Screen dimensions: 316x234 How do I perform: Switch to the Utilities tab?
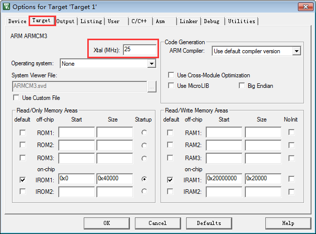coord(242,21)
